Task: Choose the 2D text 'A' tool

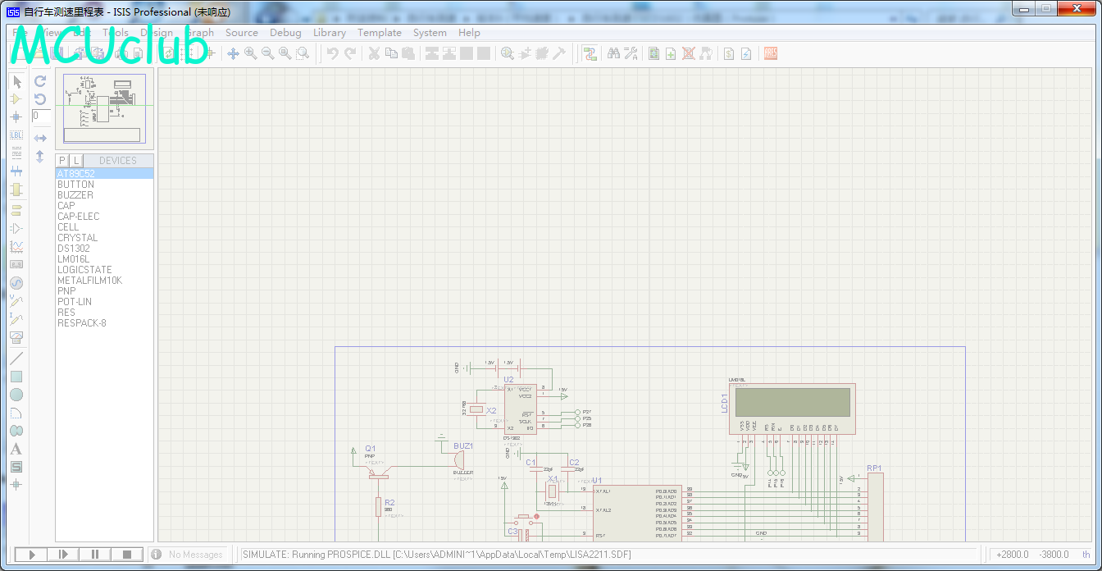Action: (16, 449)
